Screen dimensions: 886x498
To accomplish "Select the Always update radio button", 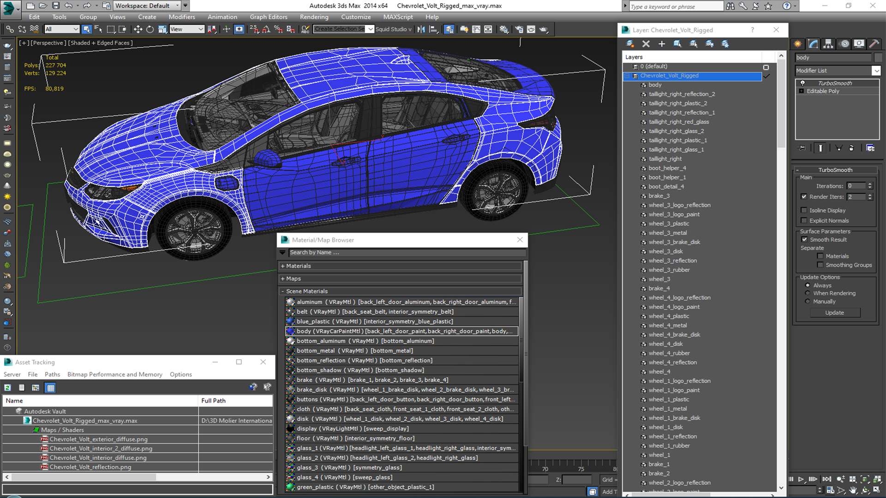I will point(808,285).
